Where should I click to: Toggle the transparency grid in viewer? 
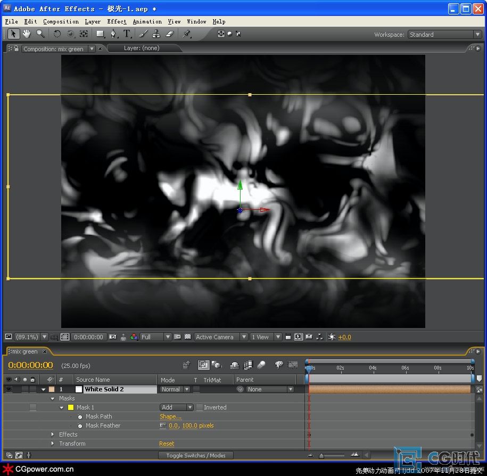187,337
